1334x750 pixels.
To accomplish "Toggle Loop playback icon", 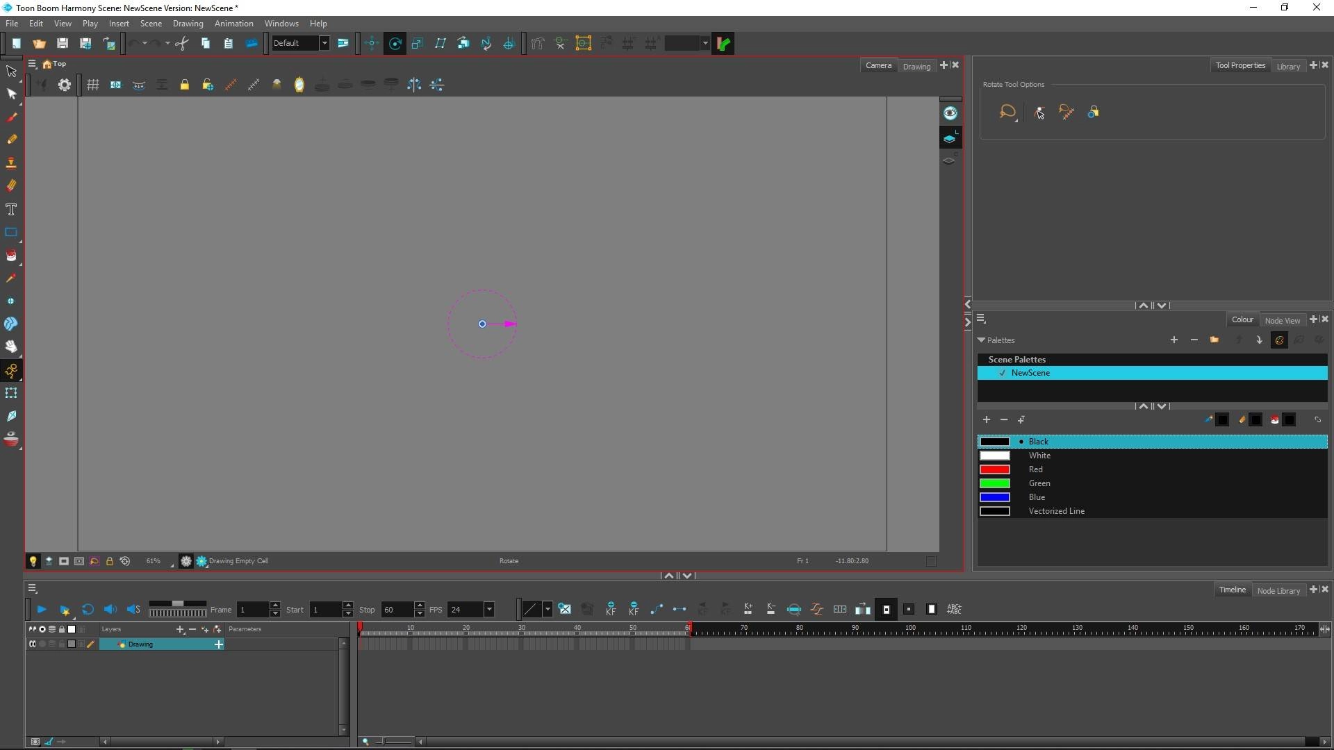I will click(88, 609).
